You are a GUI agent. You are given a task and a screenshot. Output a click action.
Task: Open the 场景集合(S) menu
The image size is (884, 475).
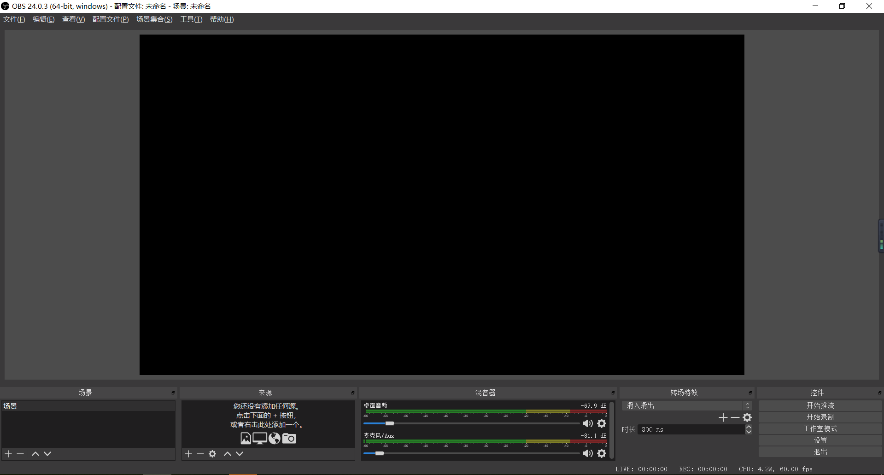tap(154, 19)
